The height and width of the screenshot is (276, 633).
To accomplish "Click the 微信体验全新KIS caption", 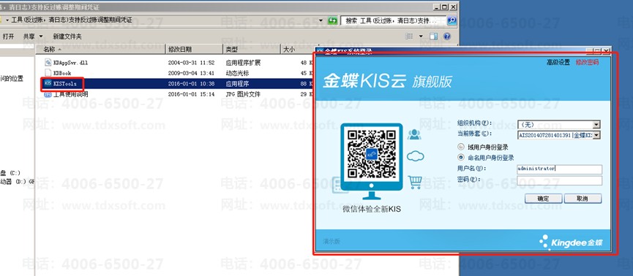I will click(x=372, y=210).
